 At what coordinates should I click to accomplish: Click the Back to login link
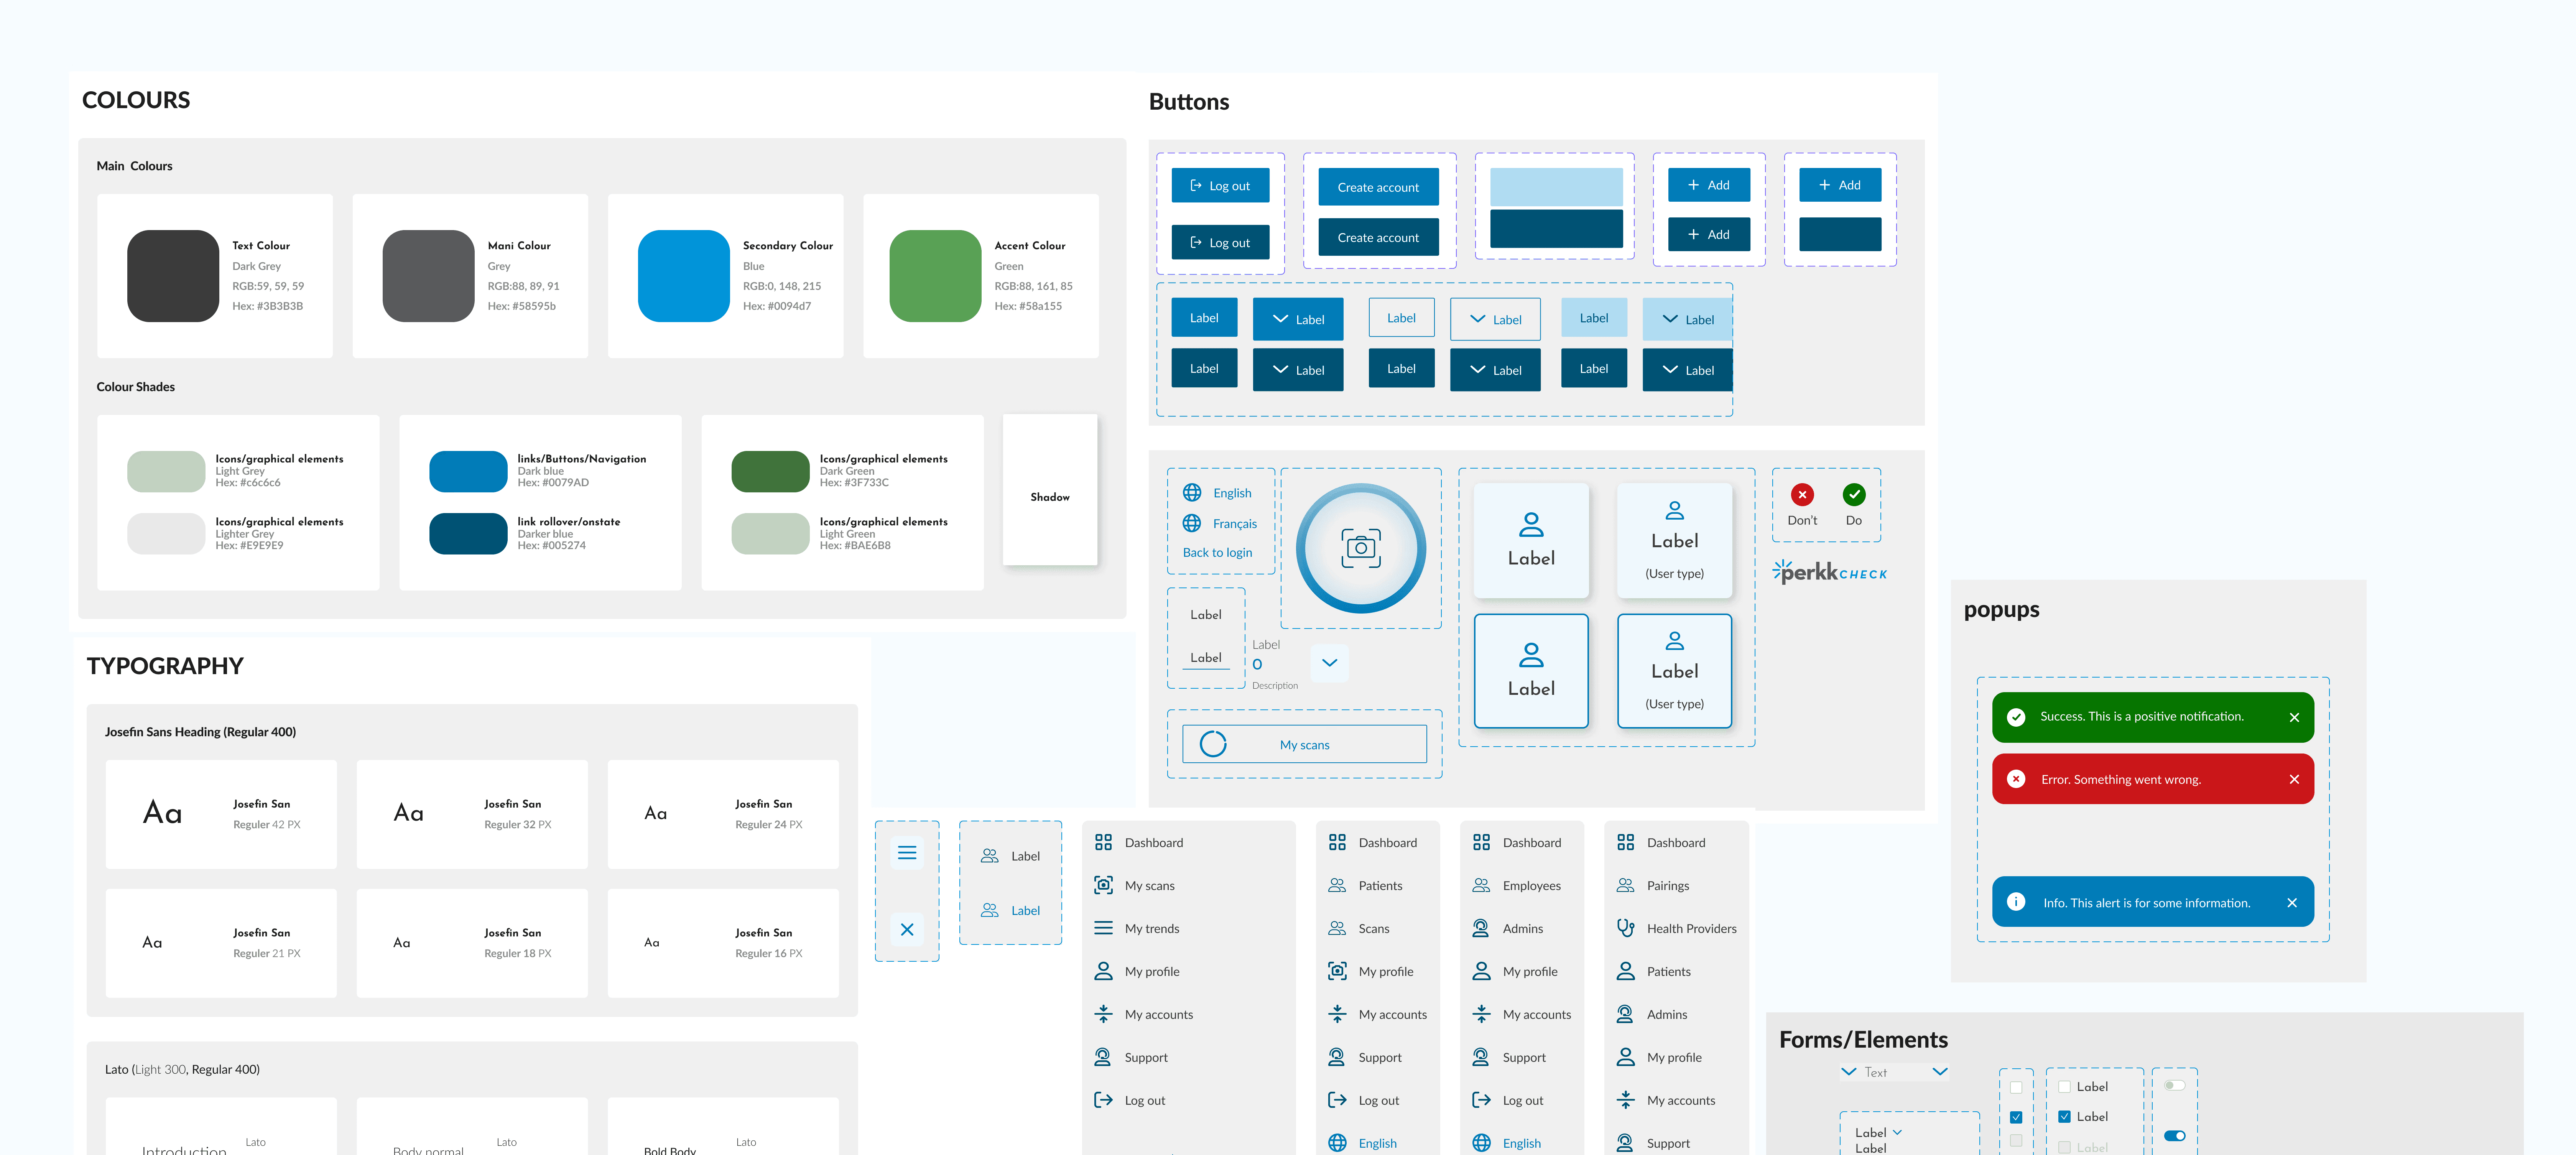click(1217, 552)
